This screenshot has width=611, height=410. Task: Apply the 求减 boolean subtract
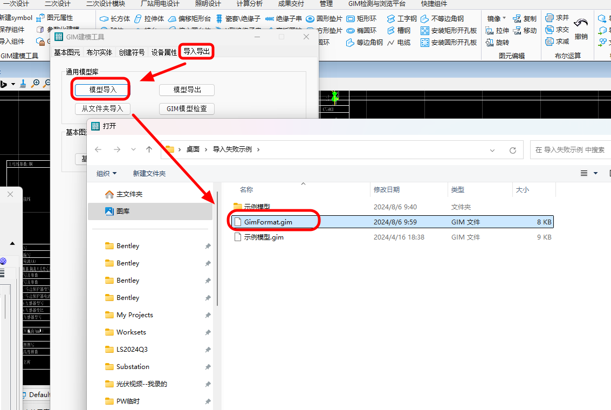pyautogui.click(x=557, y=42)
